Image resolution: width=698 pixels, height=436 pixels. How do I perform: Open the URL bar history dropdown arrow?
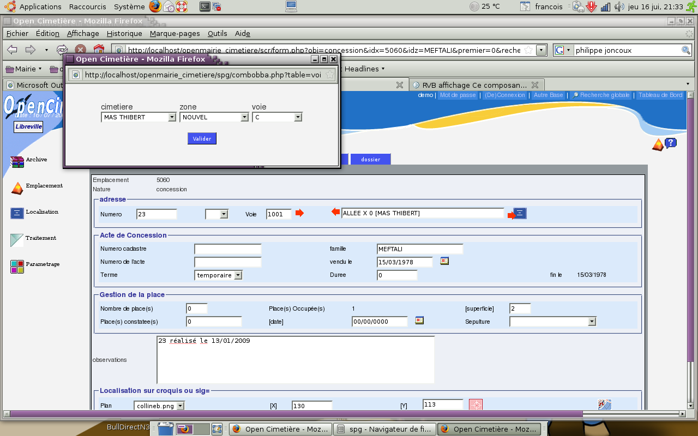(541, 50)
